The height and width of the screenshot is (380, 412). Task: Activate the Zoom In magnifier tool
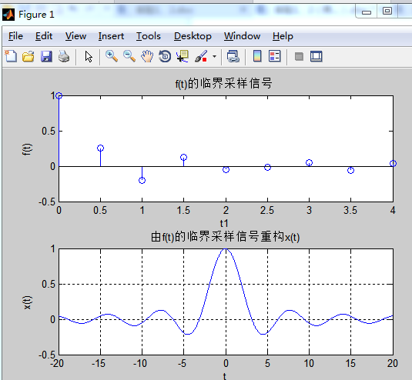[112, 56]
